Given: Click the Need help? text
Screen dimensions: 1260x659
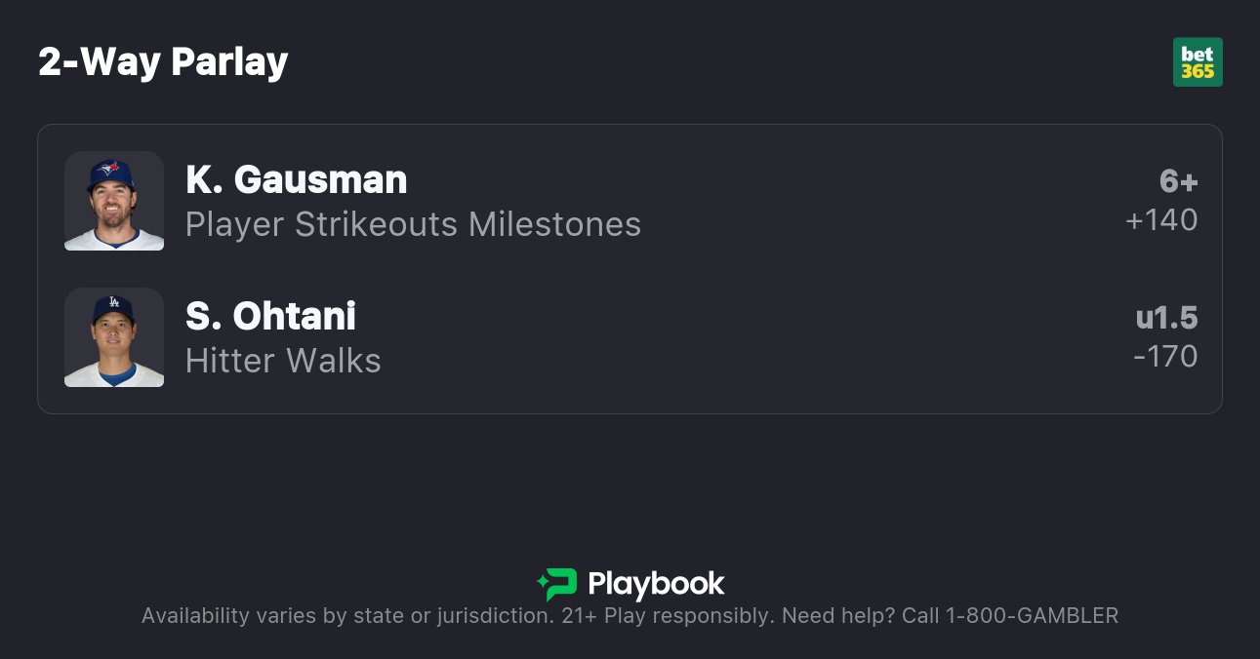Looking at the screenshot, I should tap(839, 616).
